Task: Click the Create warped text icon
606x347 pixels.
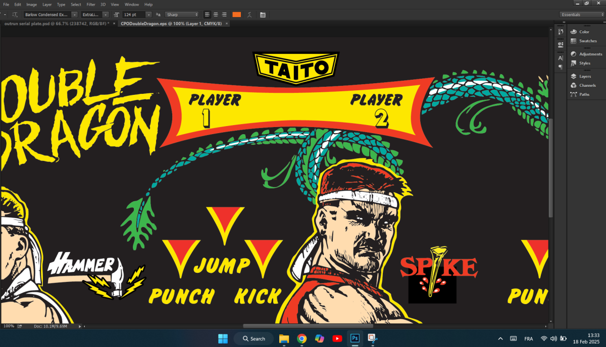Action: (x=250, y=15)
